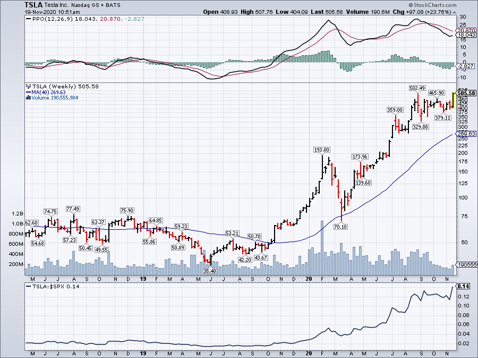Screen dimensions: 478x358
Task: Click the 173.96 price annotation
Action: point(360,157)
